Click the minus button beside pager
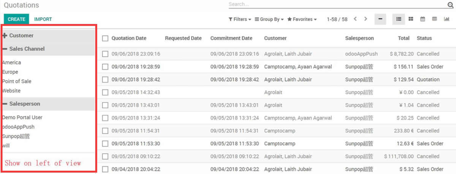The height and width of the screenshot is (174, 456). 380,19
